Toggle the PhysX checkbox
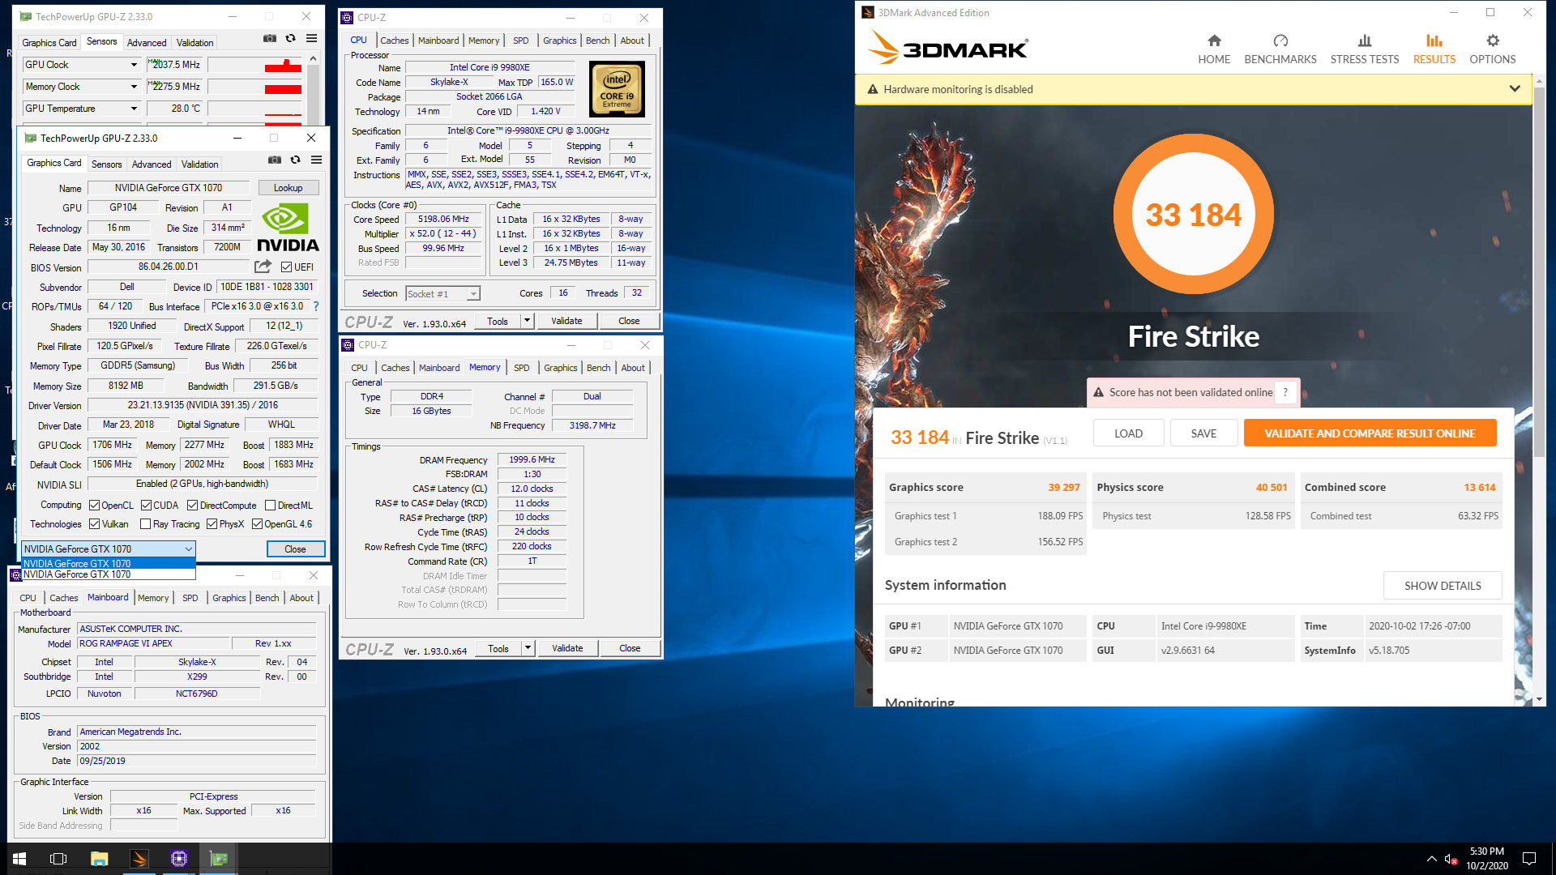 tap(212, 524)
